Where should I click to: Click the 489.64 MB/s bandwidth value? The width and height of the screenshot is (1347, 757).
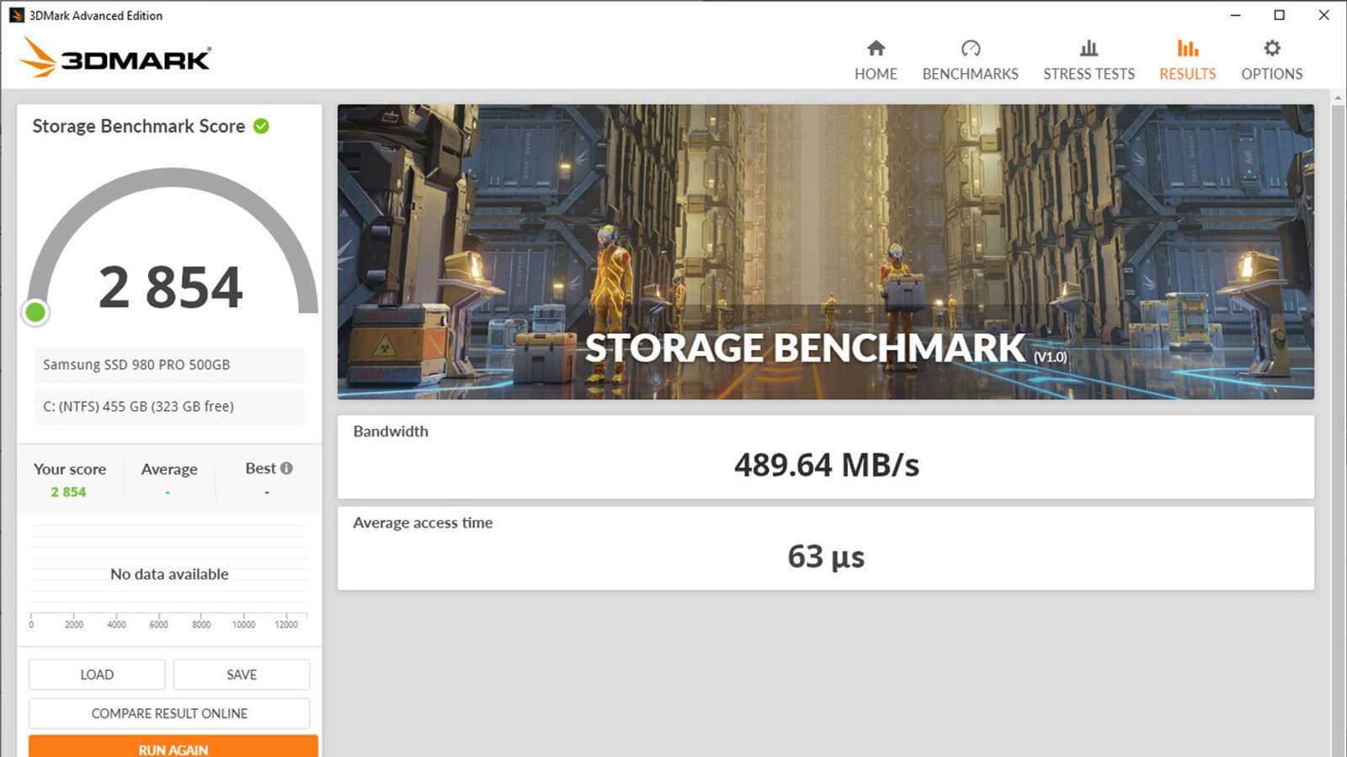pyautogui.click(x=827, y=465)
